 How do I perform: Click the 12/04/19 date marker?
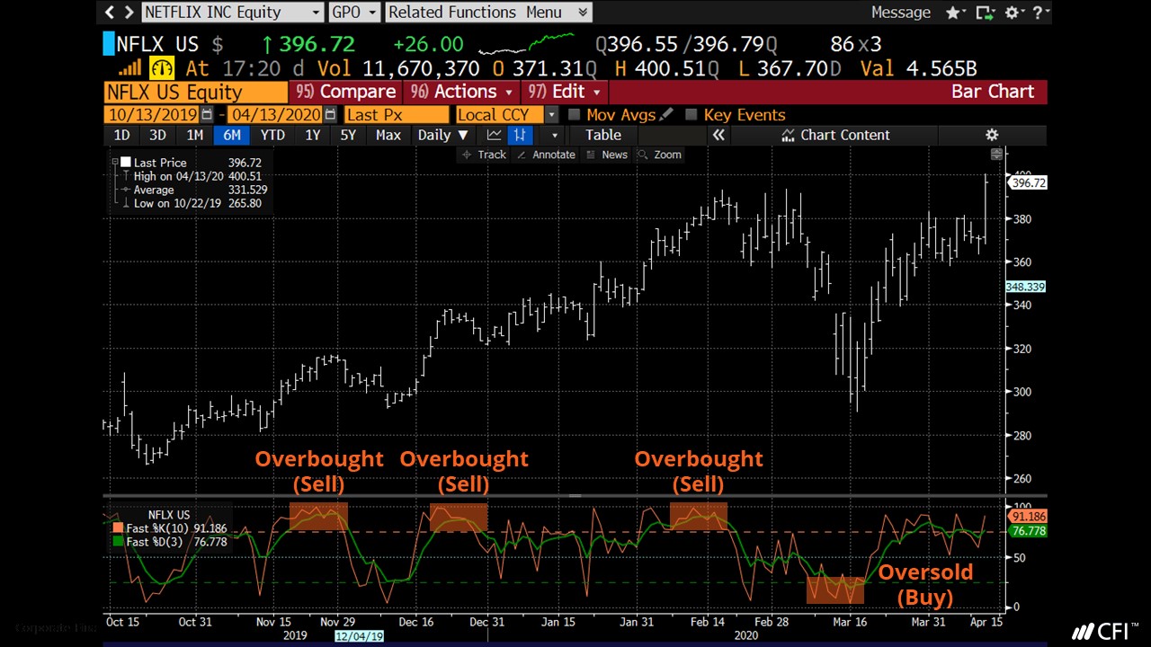(x=359, y=635)
